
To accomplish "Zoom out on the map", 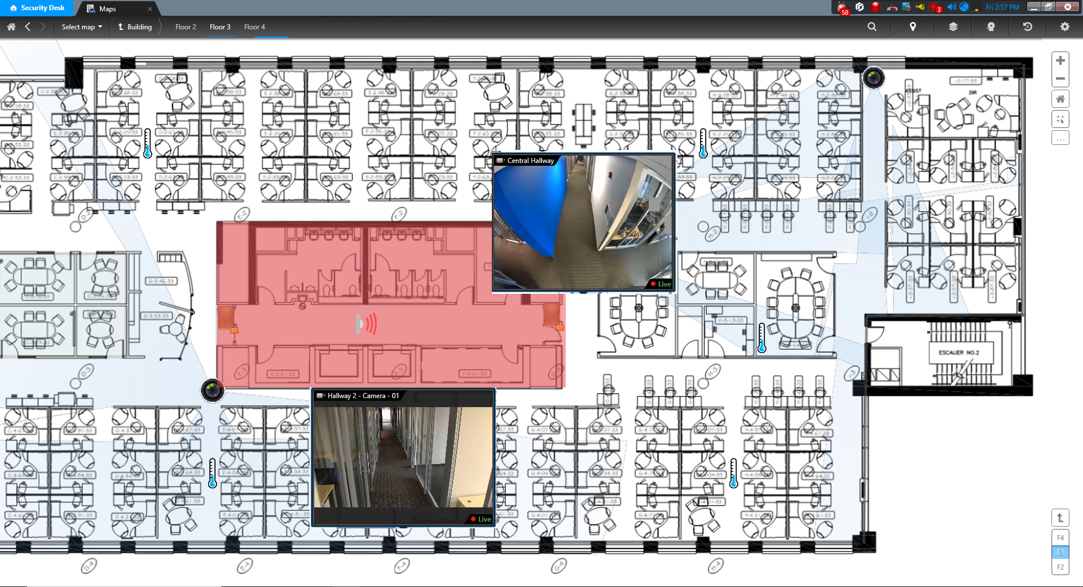I will click(1060, 78).
